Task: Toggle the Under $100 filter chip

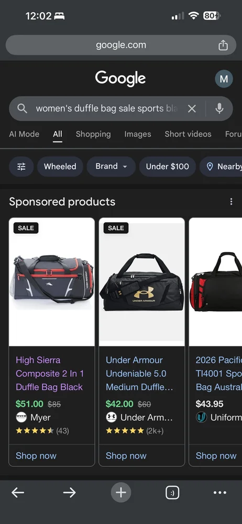Action: [x=168, y=167]
